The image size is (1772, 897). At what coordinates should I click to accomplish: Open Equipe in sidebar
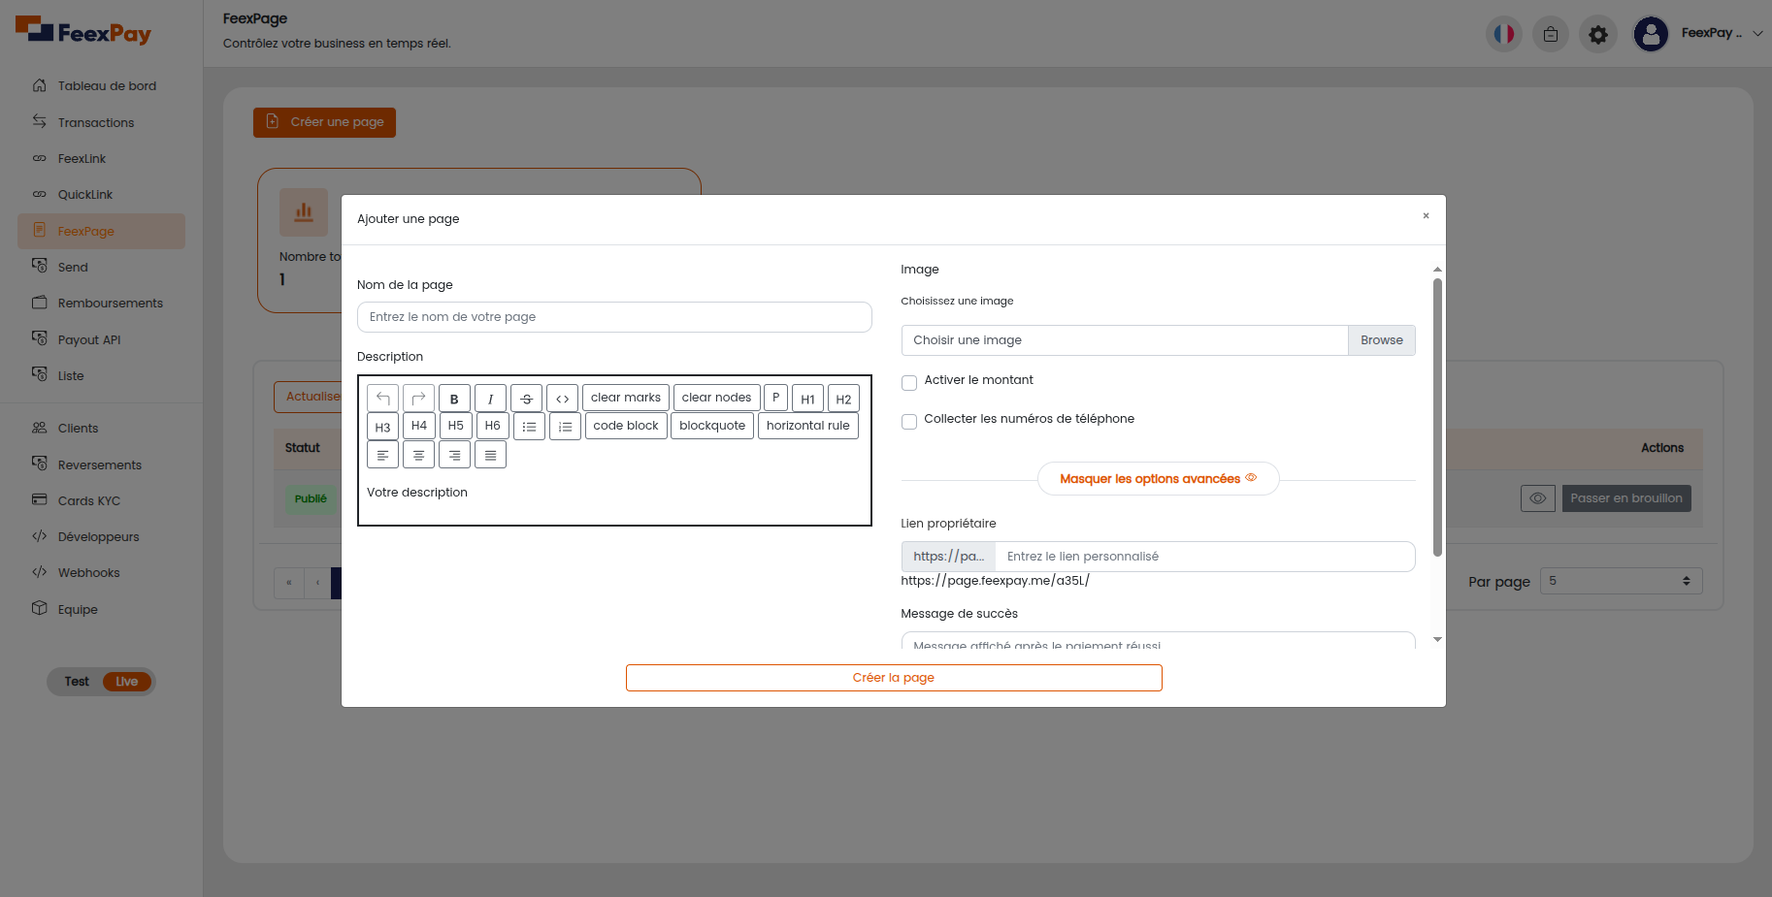click(101, 610)
